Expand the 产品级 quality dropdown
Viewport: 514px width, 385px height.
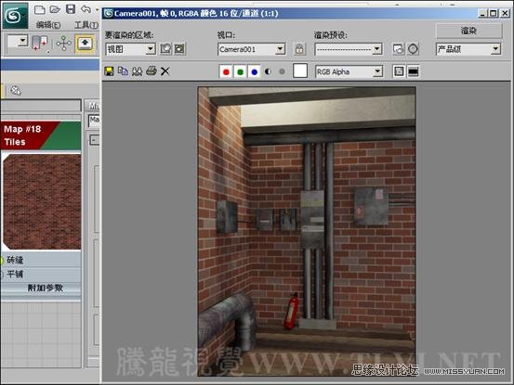click(x=495, y=49)
